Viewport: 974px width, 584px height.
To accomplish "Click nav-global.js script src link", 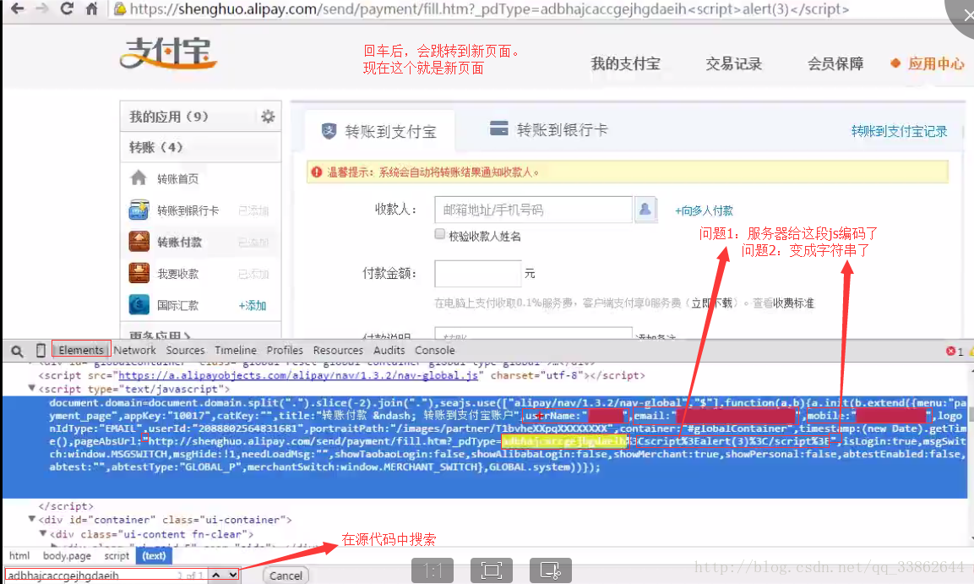I will [298, 375].
